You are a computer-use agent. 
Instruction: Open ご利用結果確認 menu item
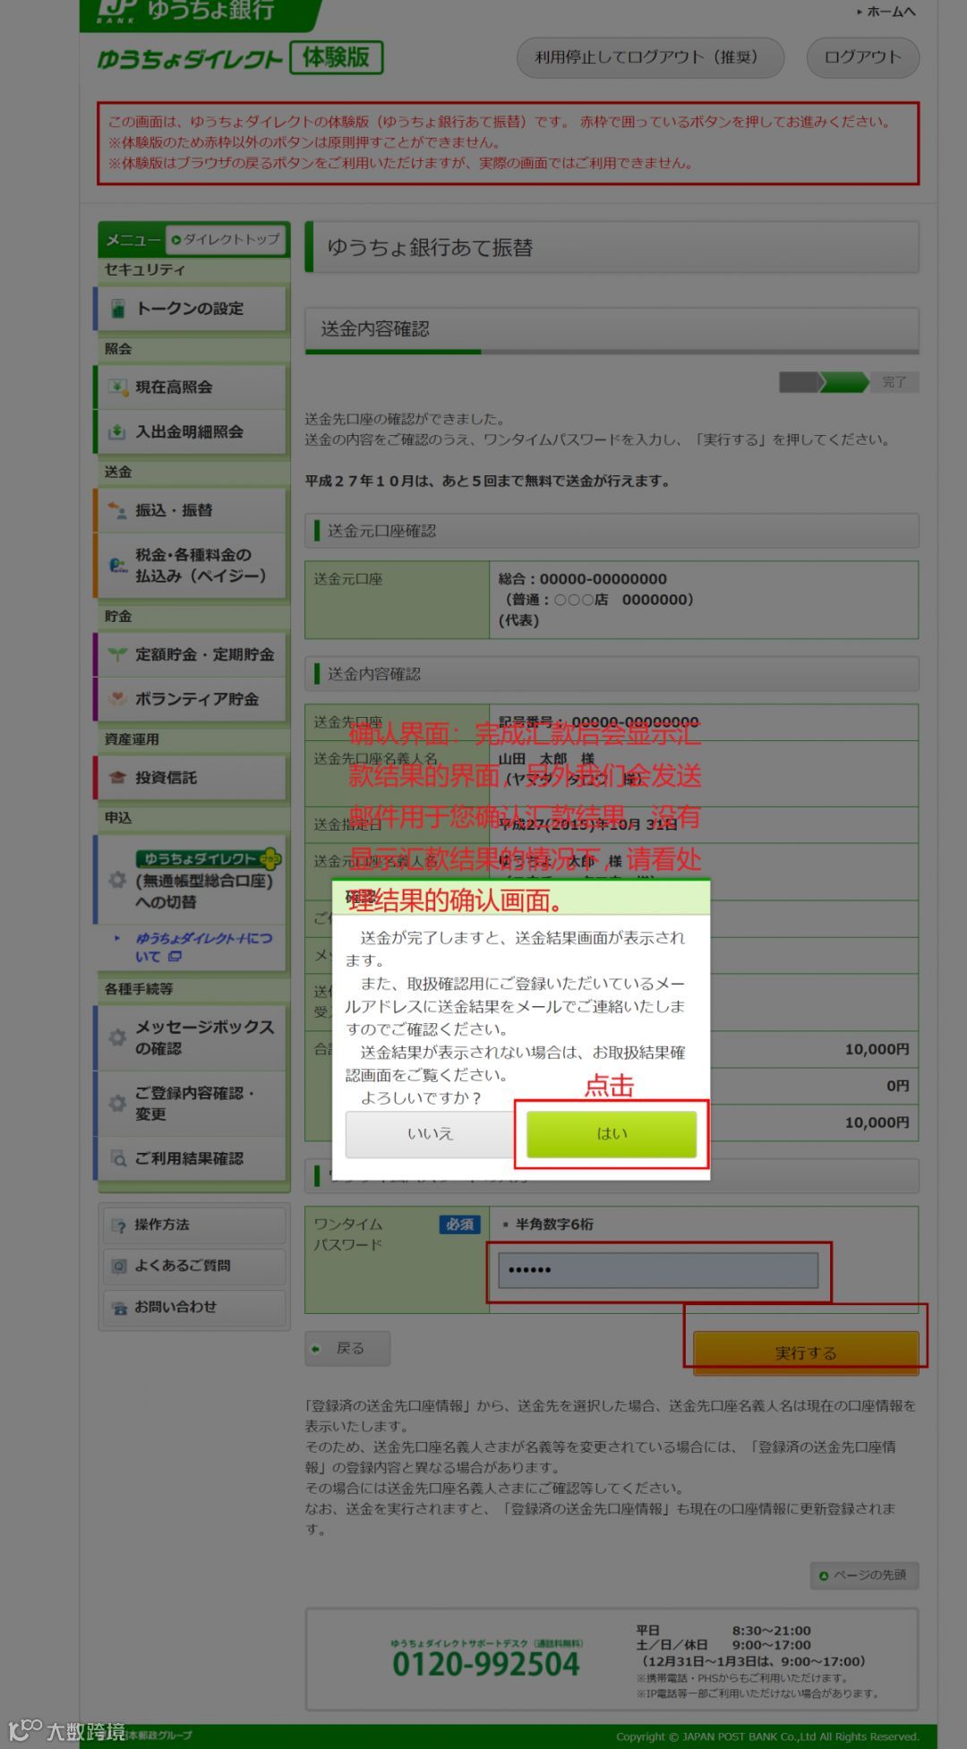191,1158
